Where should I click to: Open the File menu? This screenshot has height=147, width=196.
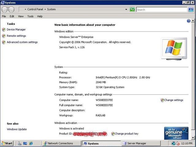tap(4, 16)
